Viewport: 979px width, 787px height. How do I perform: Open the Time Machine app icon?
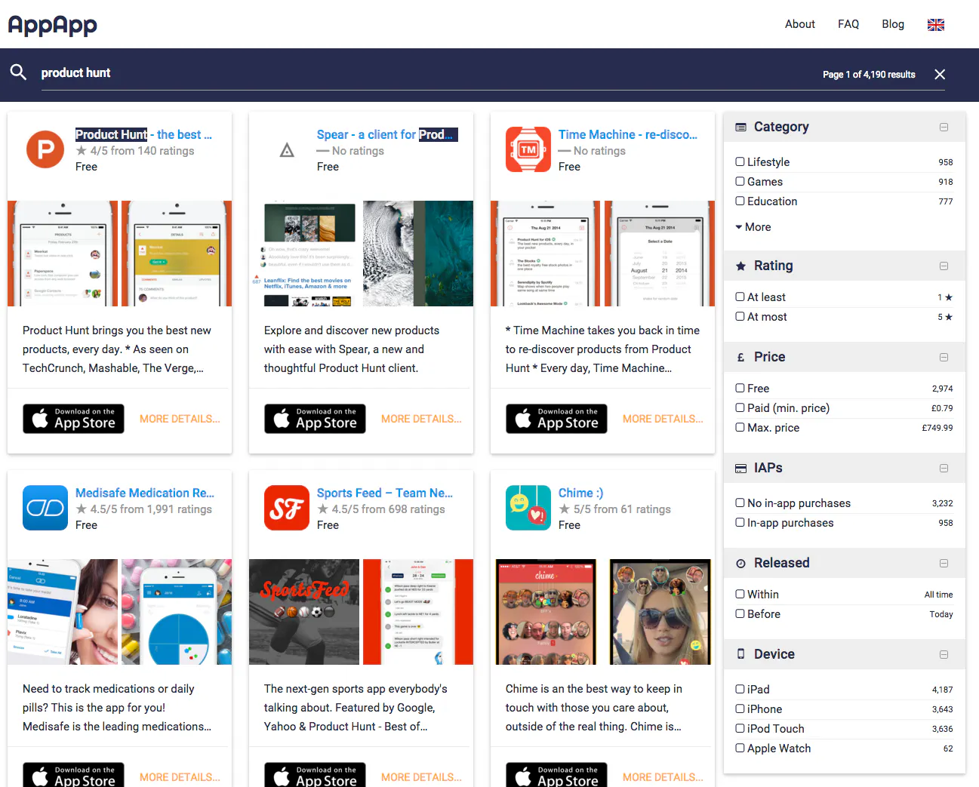(528, 149)
